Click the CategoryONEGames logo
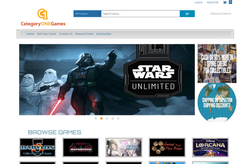Viewport: 251px width, 164px height. coord(43,17)
